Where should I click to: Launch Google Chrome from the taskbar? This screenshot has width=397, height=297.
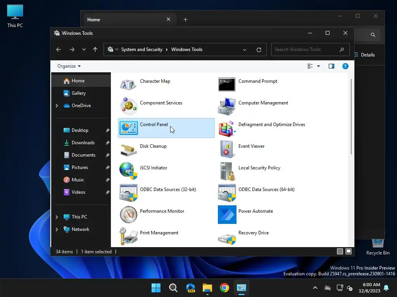[224, 288]
